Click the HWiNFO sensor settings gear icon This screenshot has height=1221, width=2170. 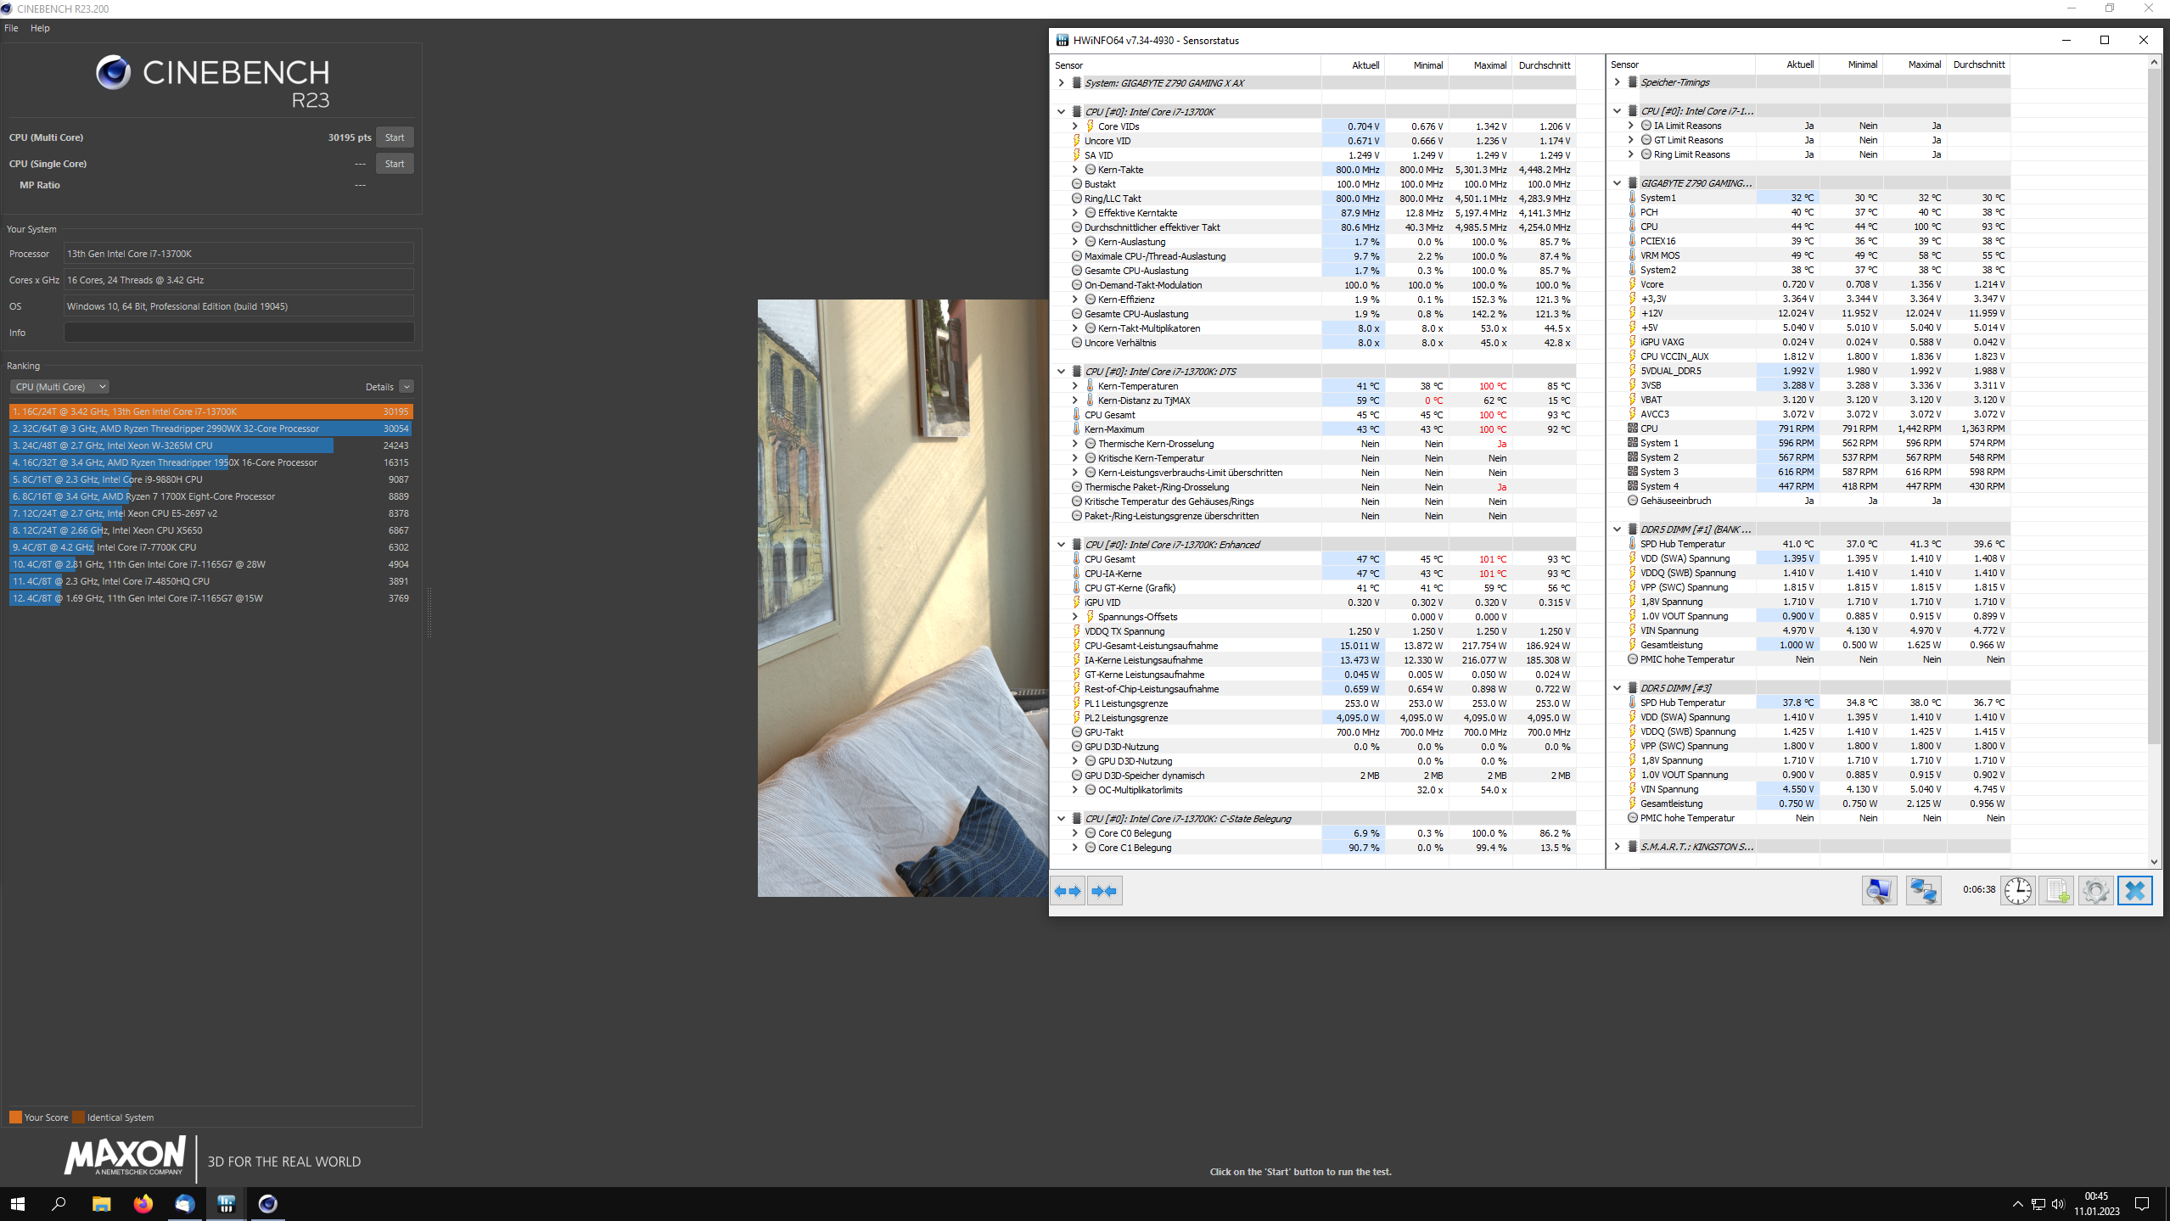click(x=2095, y=891)
